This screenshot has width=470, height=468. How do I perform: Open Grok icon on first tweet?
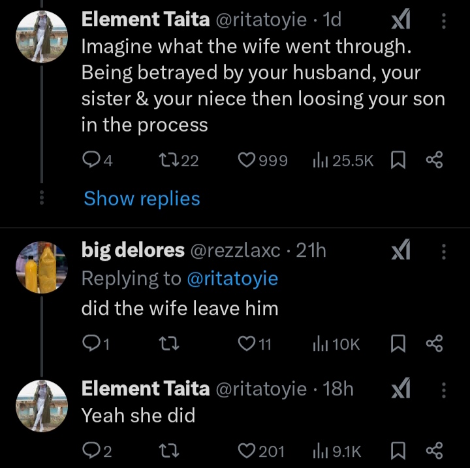399,22
